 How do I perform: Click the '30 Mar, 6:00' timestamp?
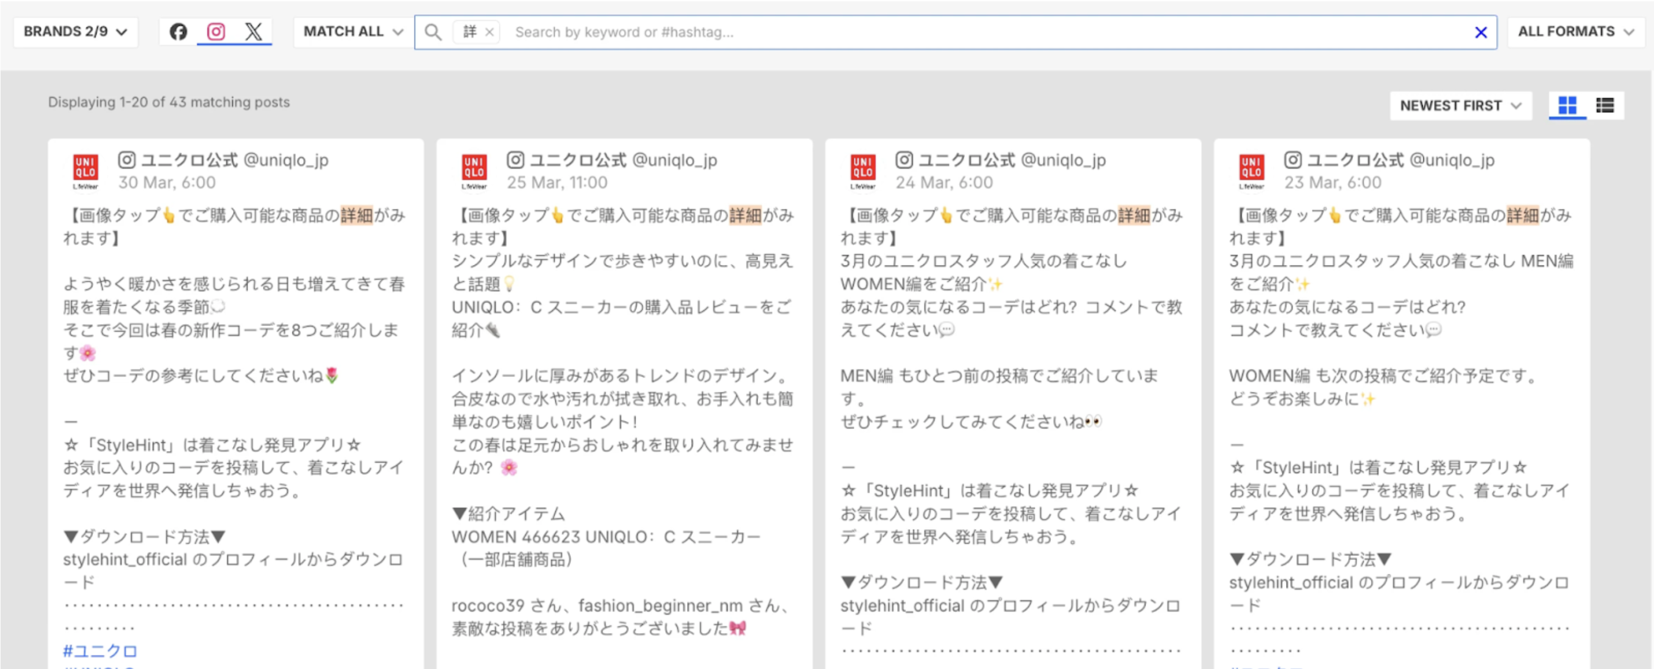pos(167,183)
